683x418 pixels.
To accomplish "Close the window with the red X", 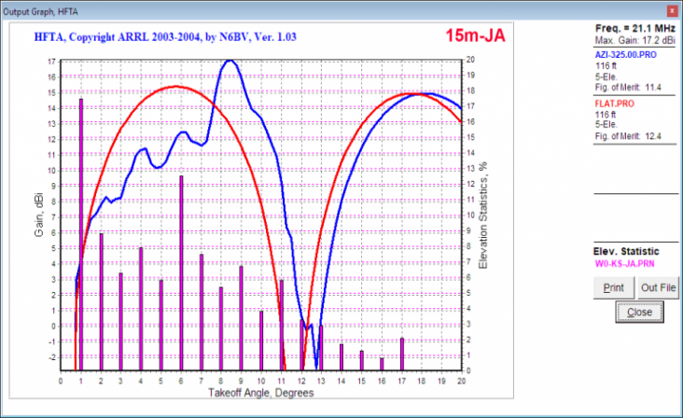I will 671,9.
